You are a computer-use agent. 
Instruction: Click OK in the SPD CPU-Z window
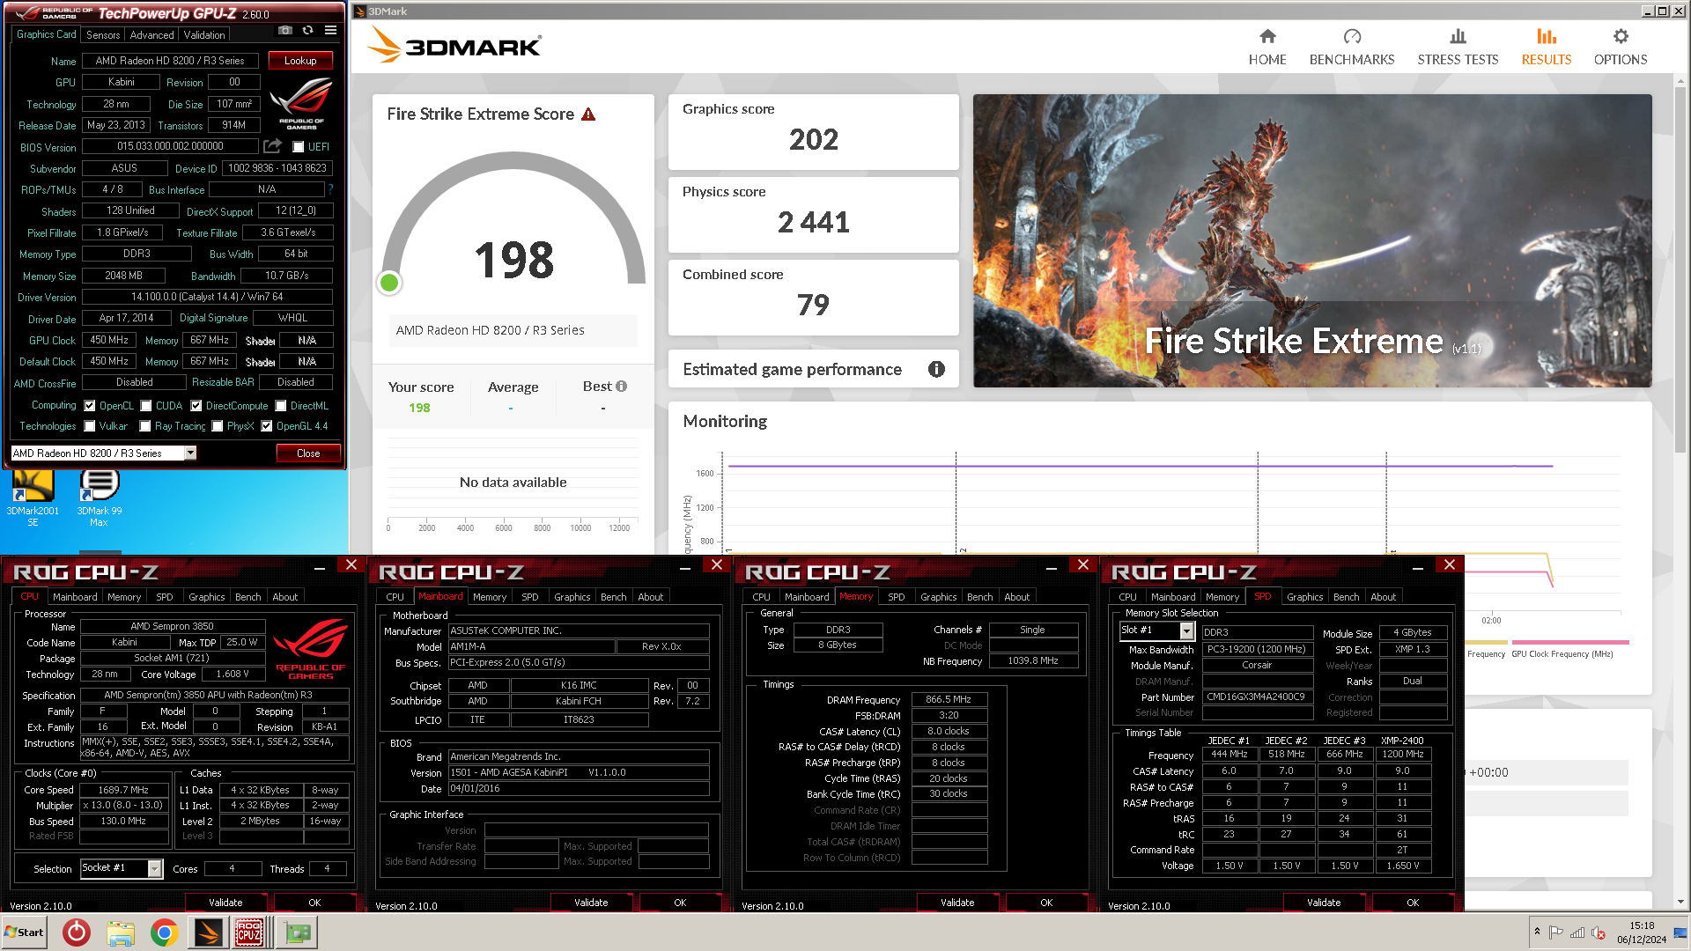coord(1413,903)
